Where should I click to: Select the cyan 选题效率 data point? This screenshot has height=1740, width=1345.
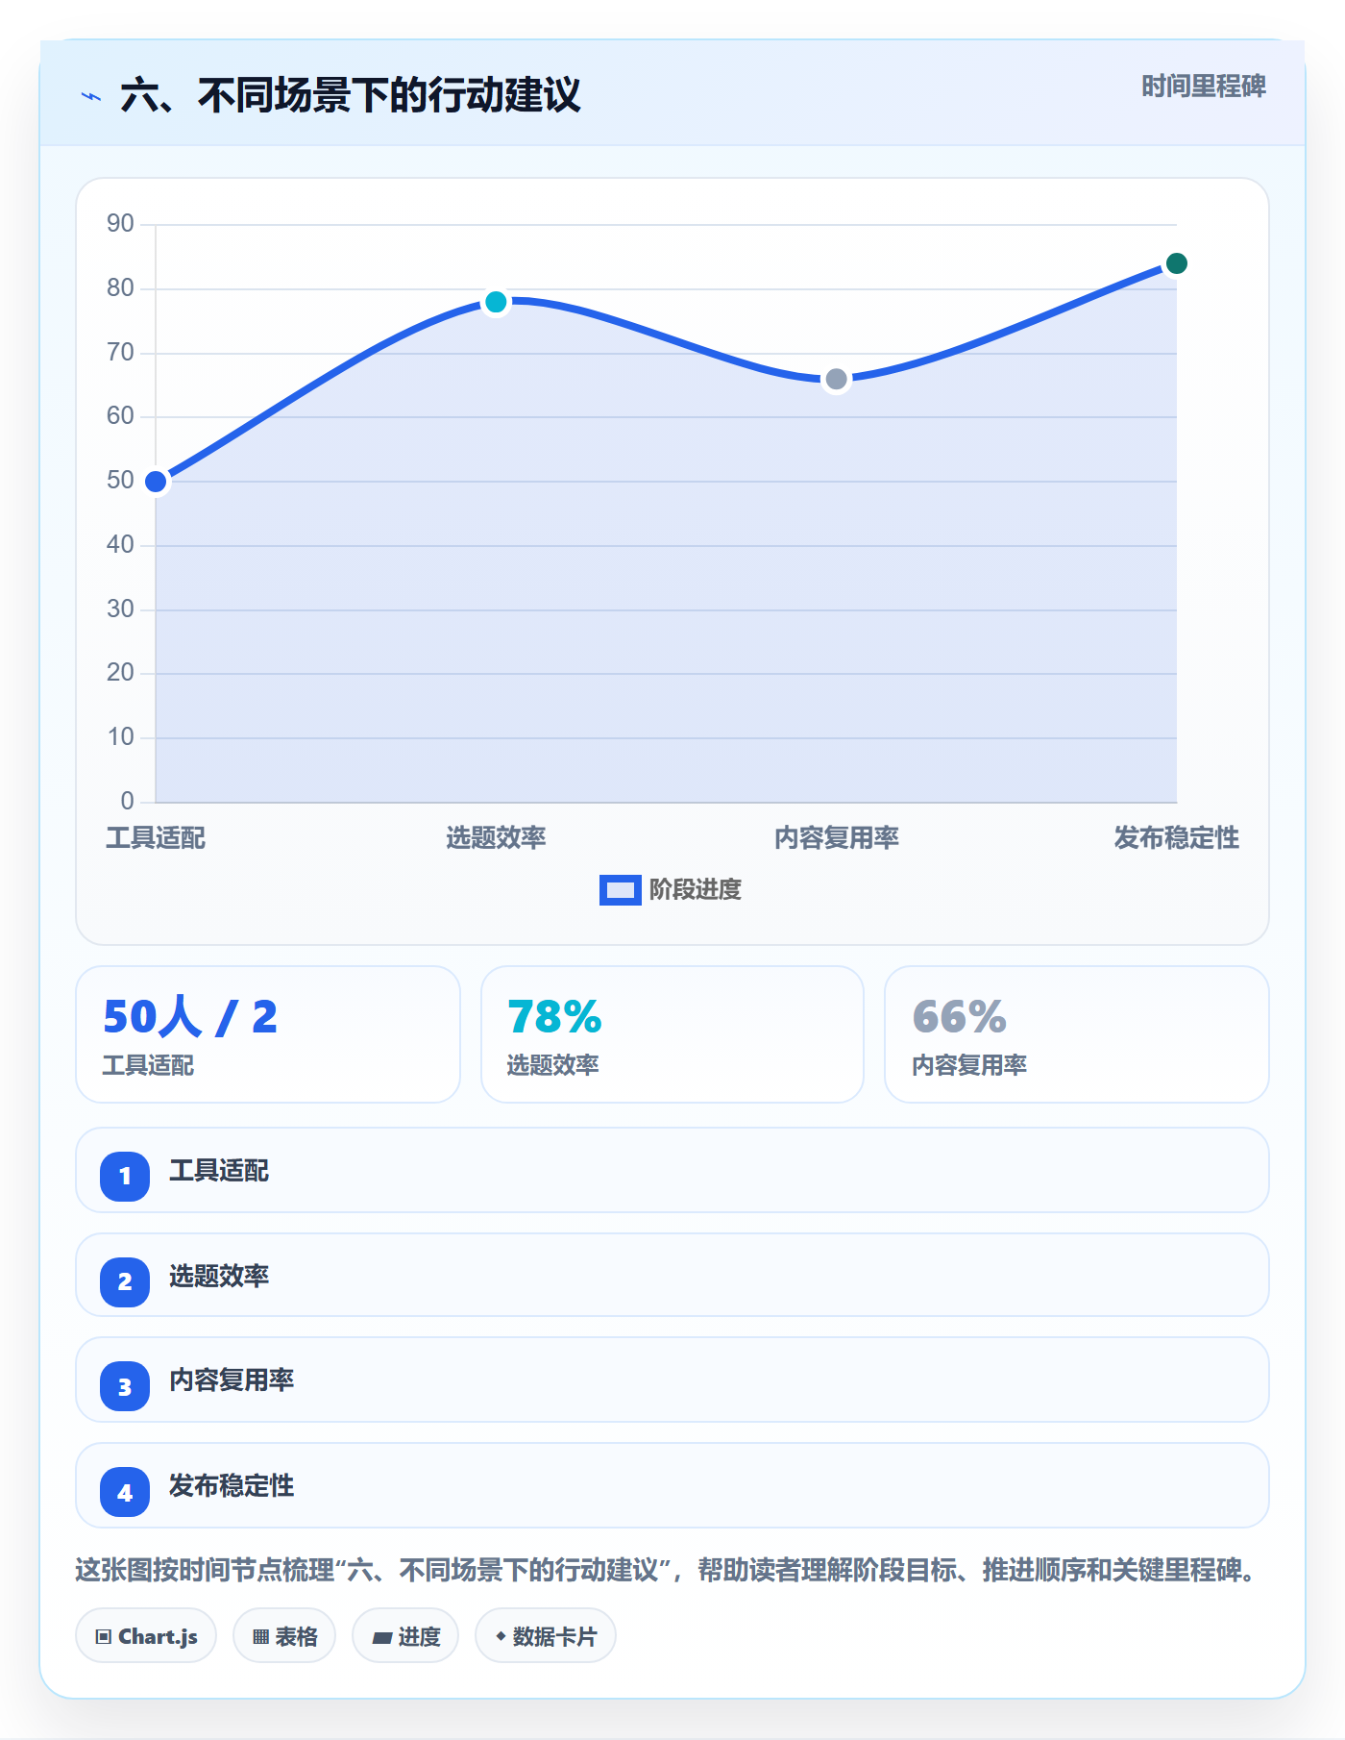coord(496,302)
